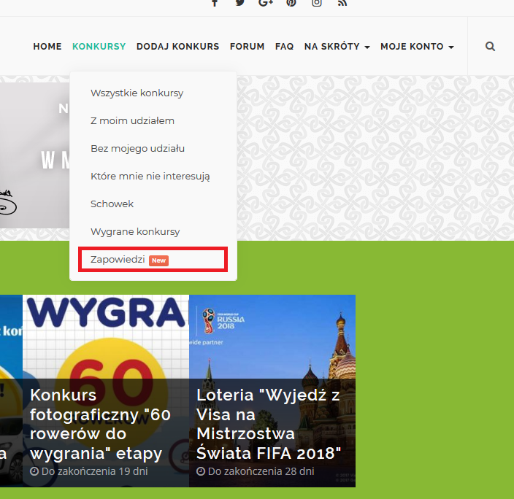Open the FORUM navigation link
The image size is (514, 499).
(x=247, y=46)
